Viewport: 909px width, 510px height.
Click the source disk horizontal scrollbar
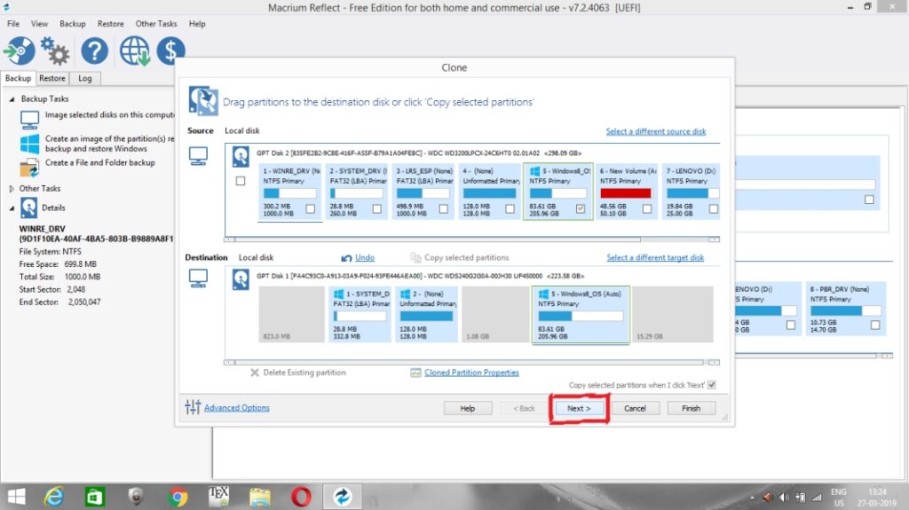click(472, 239)
